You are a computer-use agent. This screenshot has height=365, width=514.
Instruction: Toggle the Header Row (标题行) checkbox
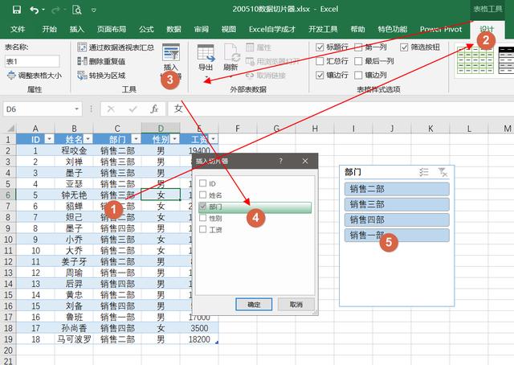[320, 47]
